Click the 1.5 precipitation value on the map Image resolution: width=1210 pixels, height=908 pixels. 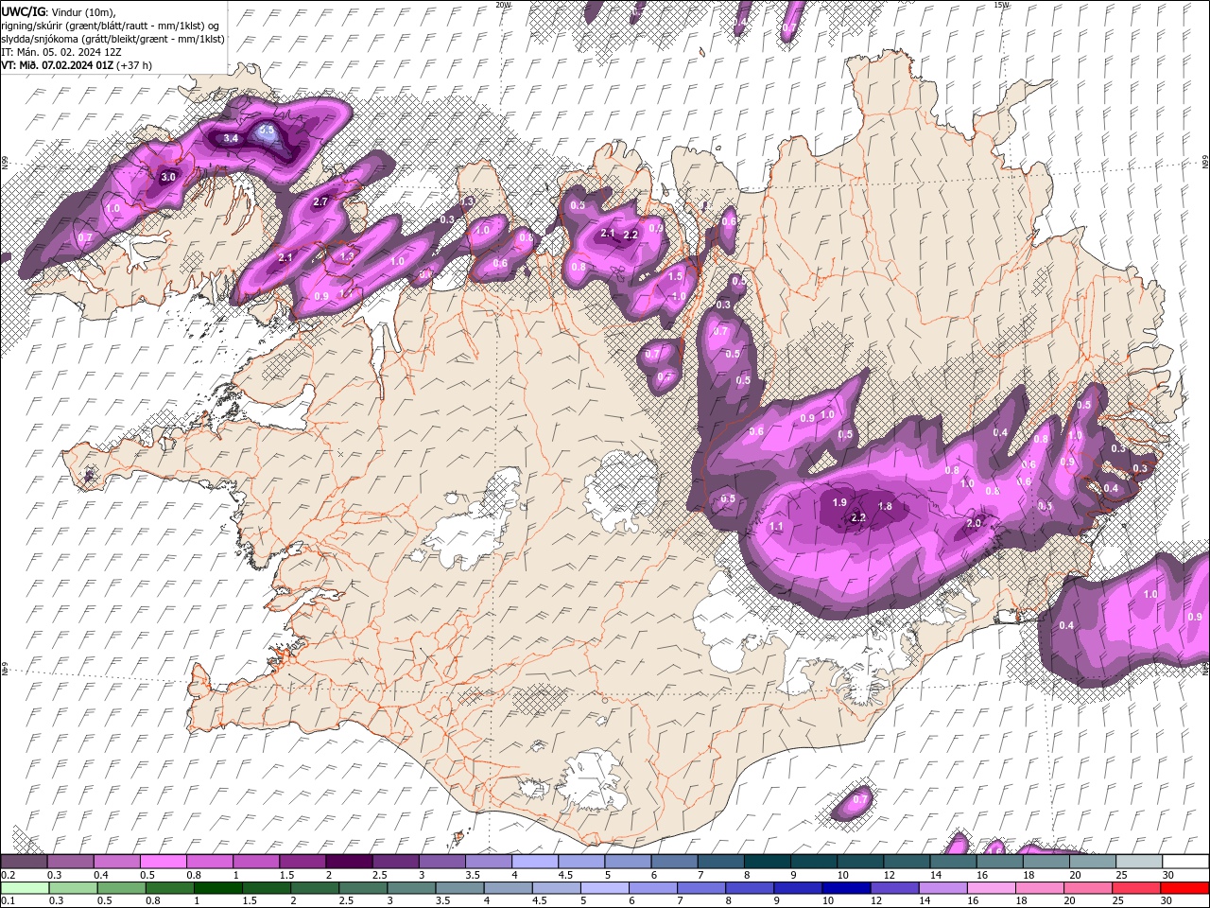pyautogui.click(x=675, y=276)
